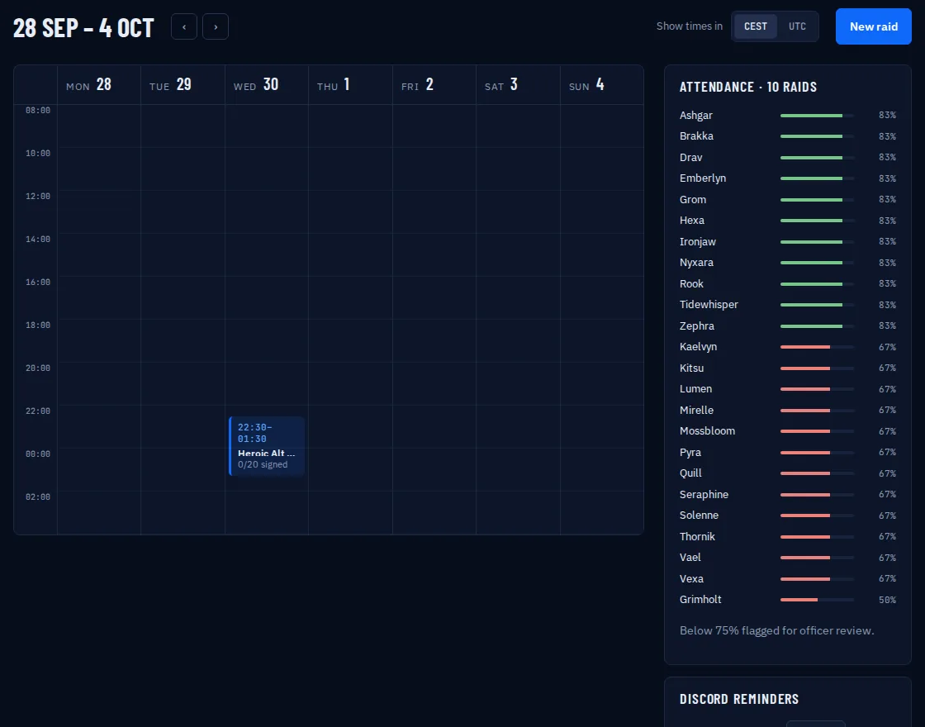Image resolution: width=925 pixels, height=727 pixels.
Task: Click the 28 SEP – 4 OCT title
Action: [x=83, y=28]
